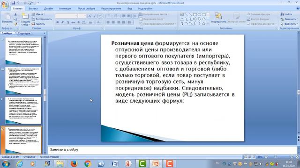This screenshot has height=168, width=300.
Task: Select slide 11 thumbnail
Action: 23,110
